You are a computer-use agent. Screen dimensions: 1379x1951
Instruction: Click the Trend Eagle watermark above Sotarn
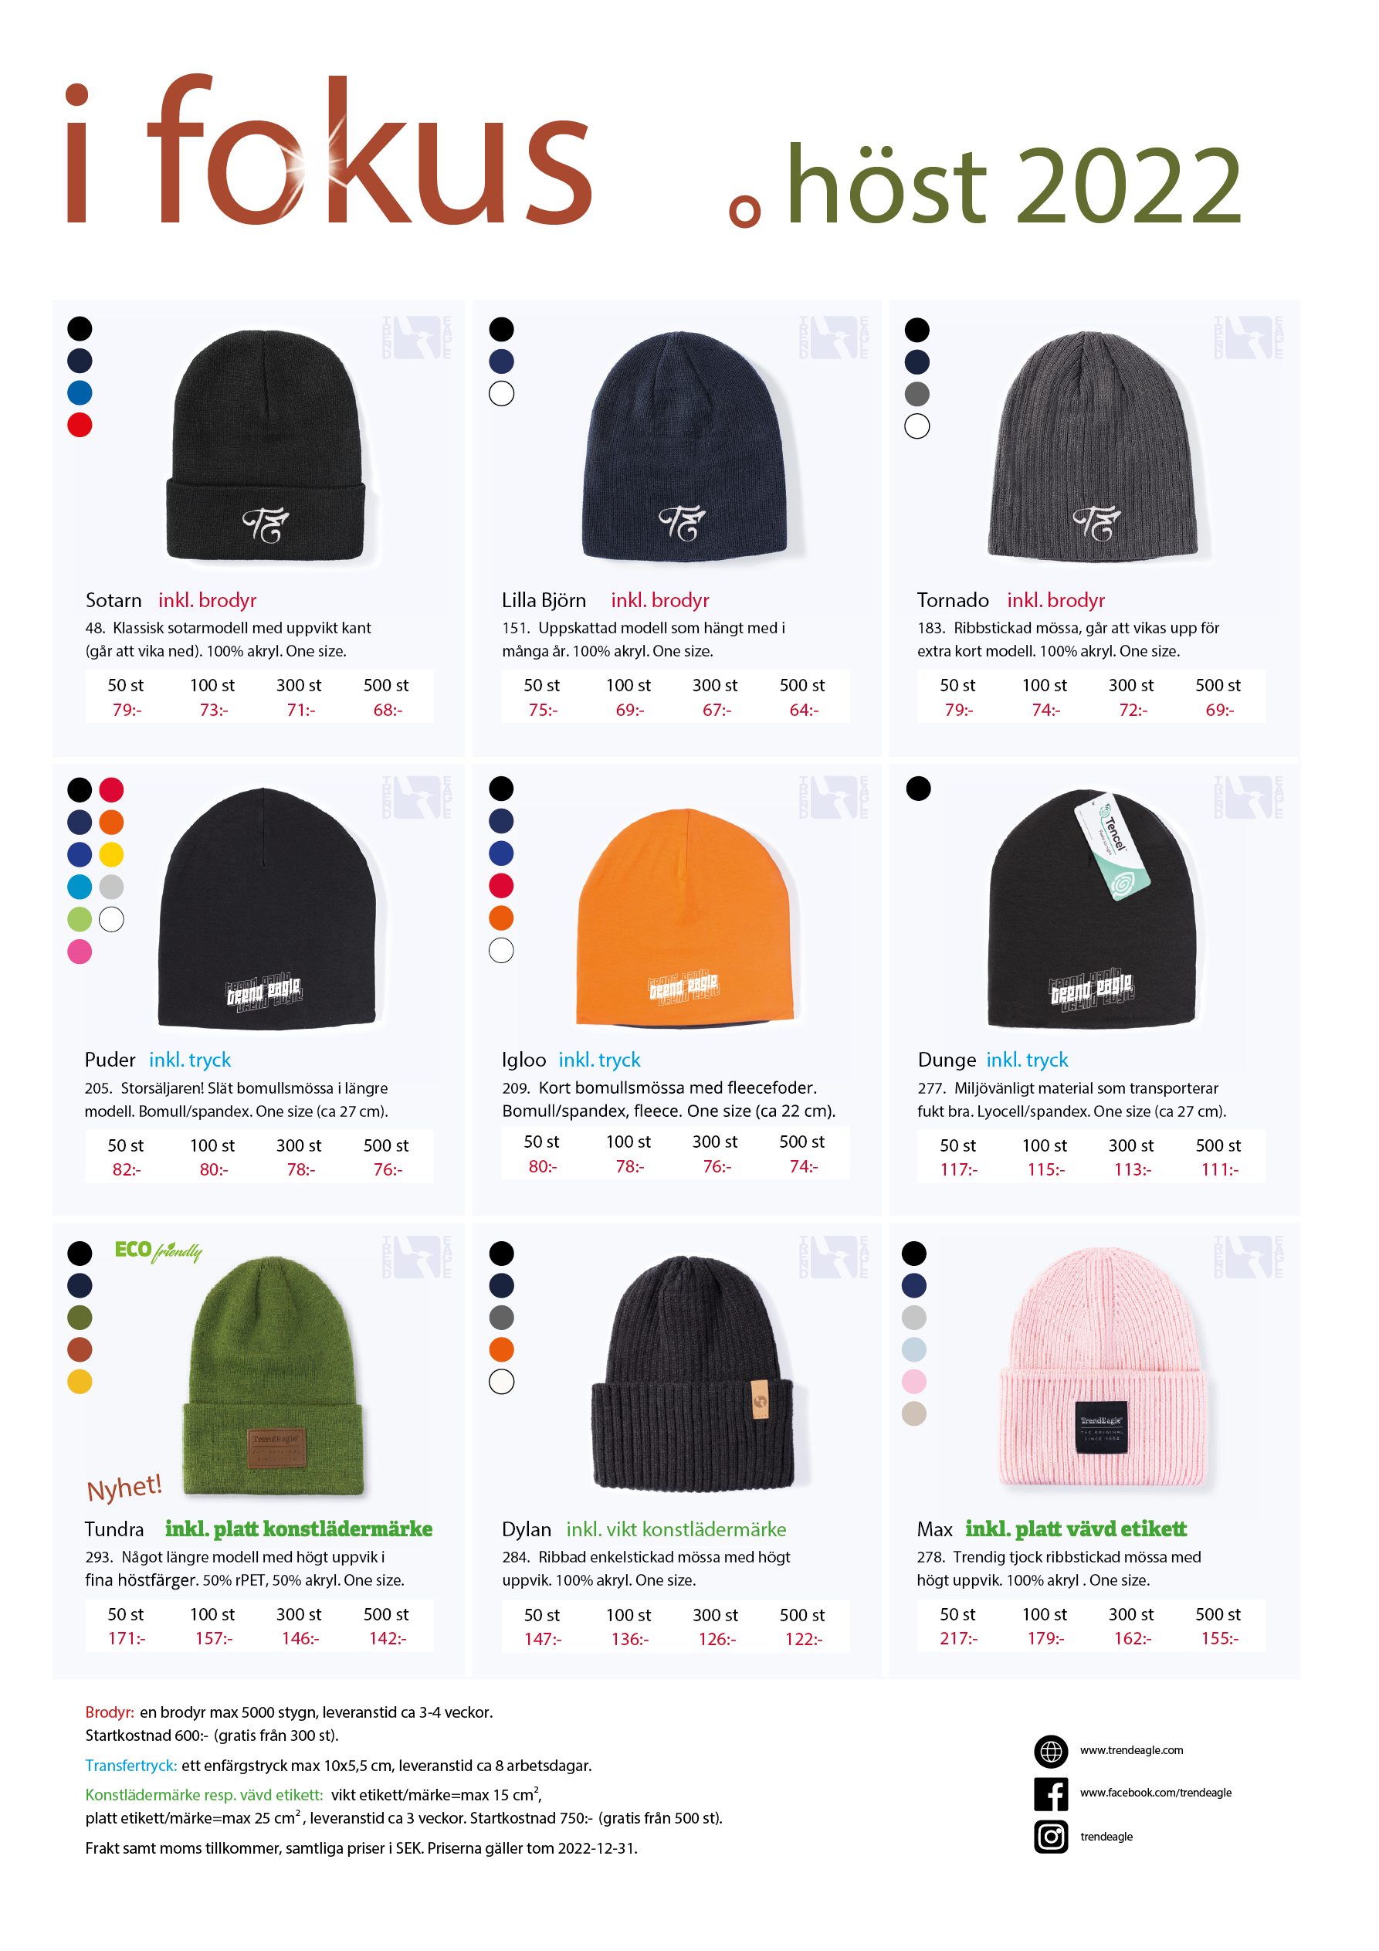(416, 338)
